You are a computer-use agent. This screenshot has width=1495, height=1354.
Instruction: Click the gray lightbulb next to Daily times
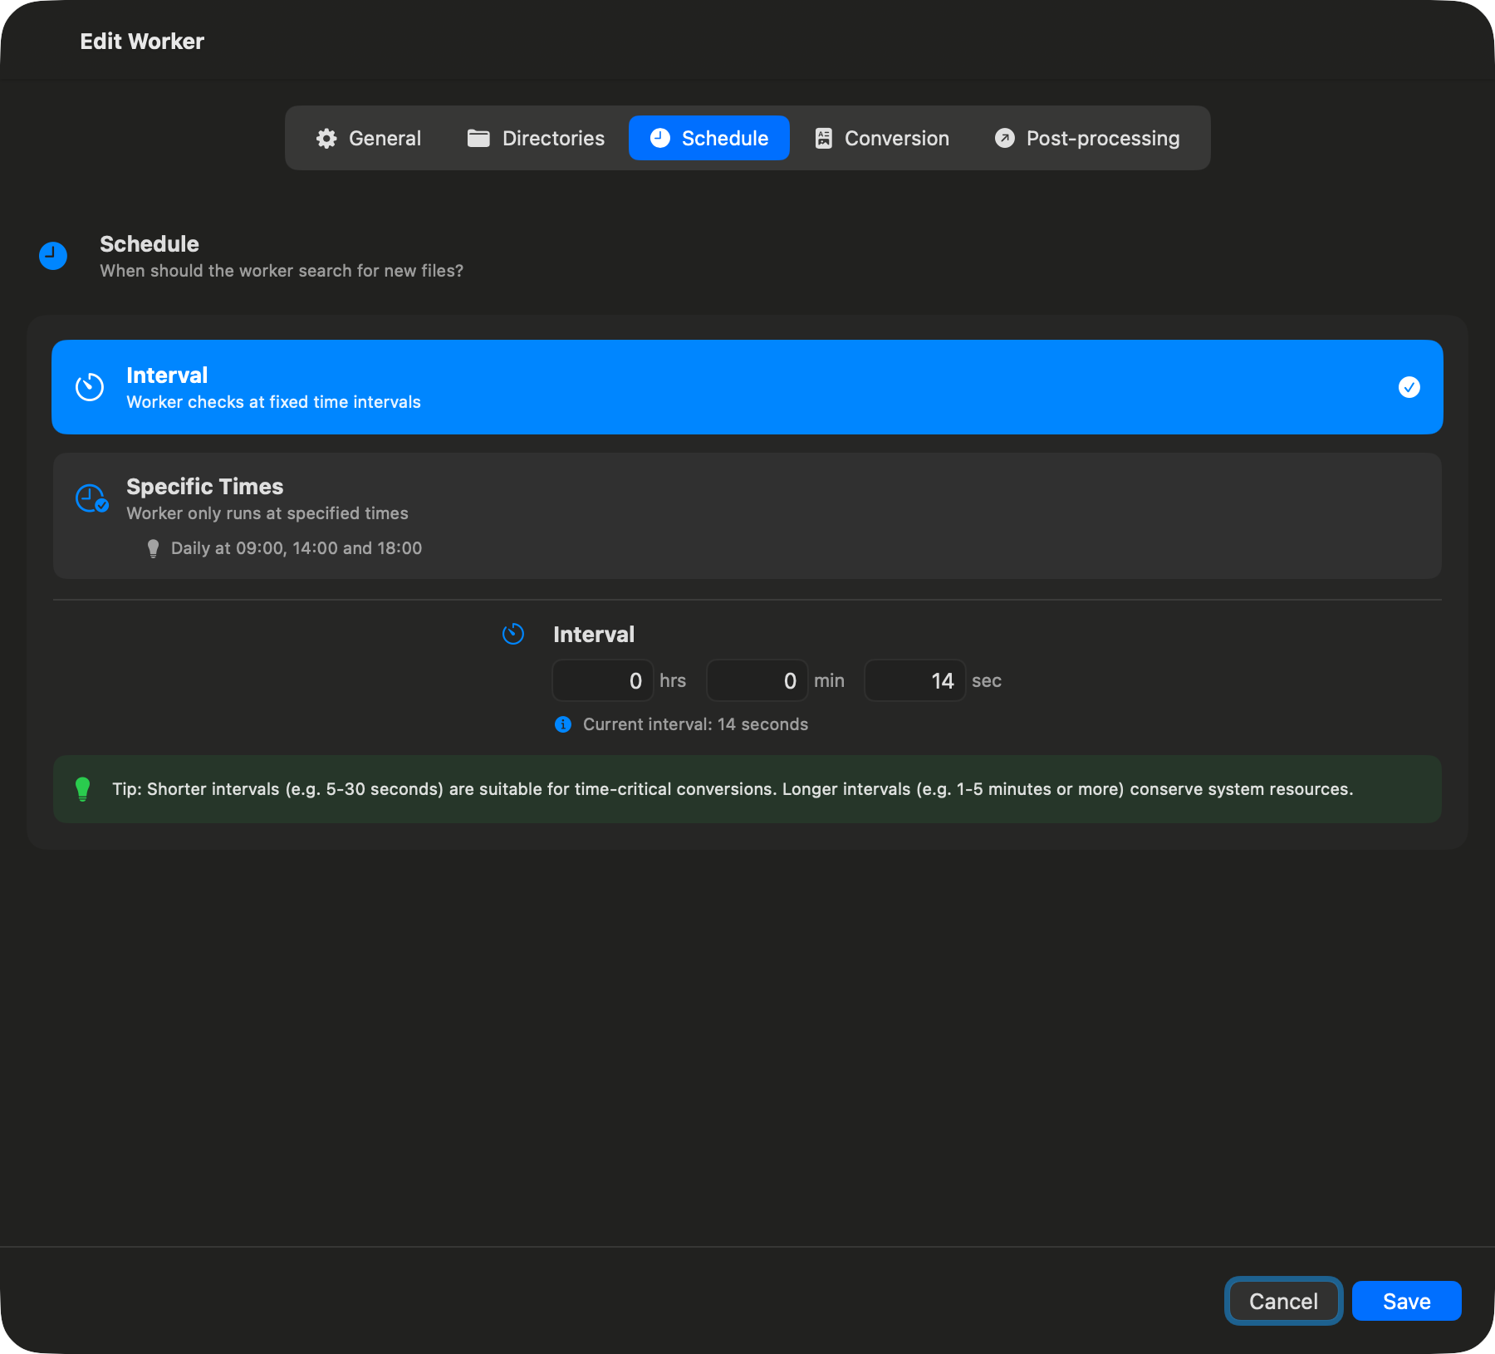(153, 548)
